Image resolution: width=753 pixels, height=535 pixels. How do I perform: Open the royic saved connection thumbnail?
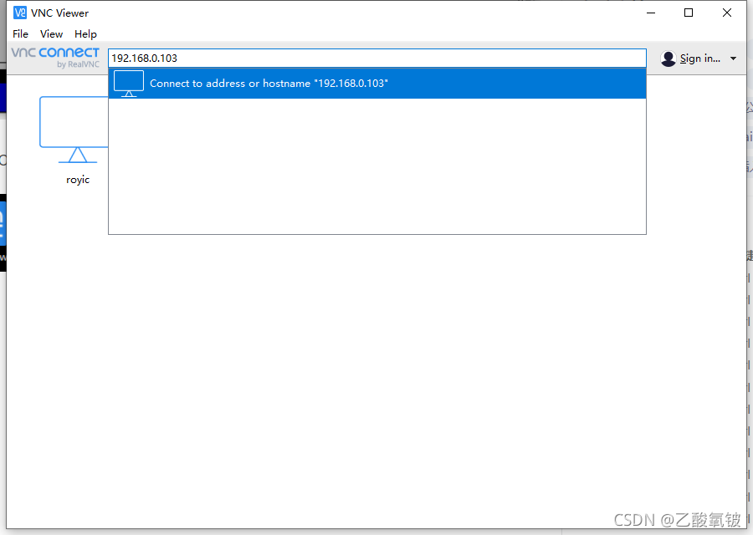(74, 130)
